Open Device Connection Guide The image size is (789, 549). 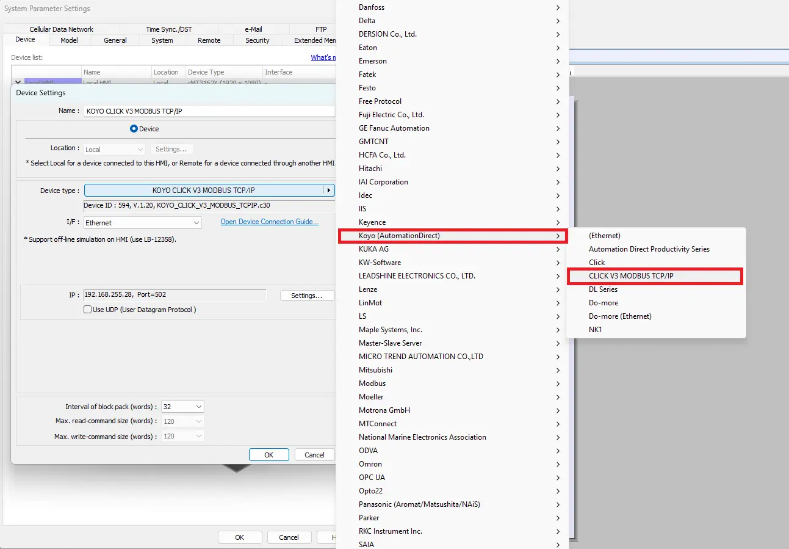[269, 221]
